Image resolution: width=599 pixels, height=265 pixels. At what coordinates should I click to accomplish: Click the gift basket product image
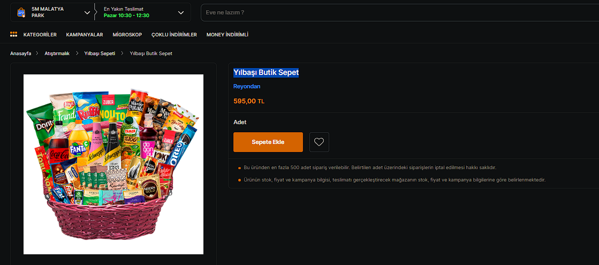pos(113,164)
